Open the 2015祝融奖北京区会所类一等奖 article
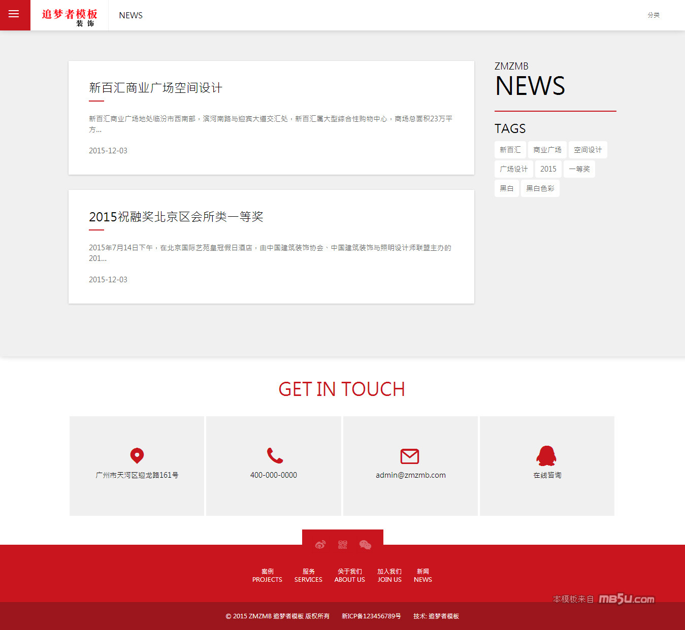685x630 pixels. pyautogui.click(x=176, y=217)
